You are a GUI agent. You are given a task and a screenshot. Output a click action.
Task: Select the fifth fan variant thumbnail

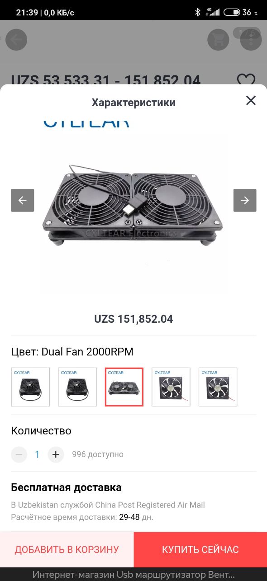click(x=218, y=387)
